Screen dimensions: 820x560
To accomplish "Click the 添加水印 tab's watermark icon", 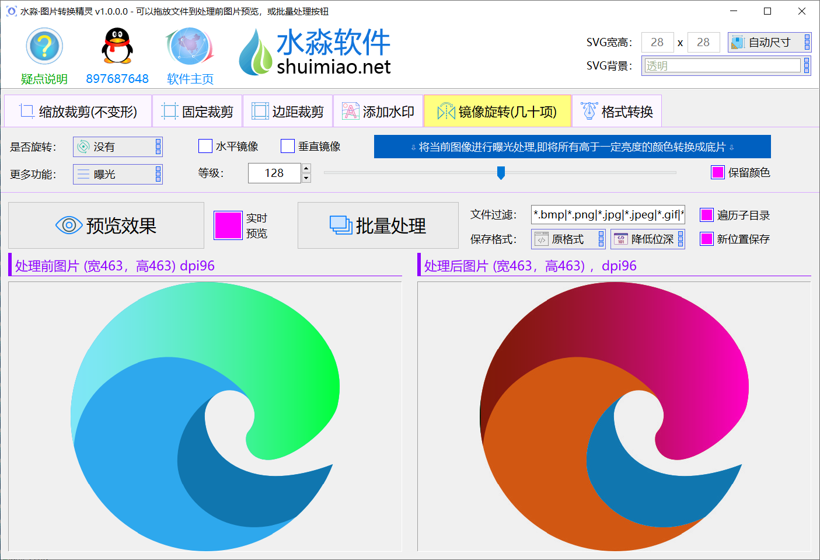I will coord(350,111).
